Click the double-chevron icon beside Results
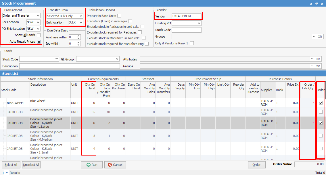 (x=7, y=173)
